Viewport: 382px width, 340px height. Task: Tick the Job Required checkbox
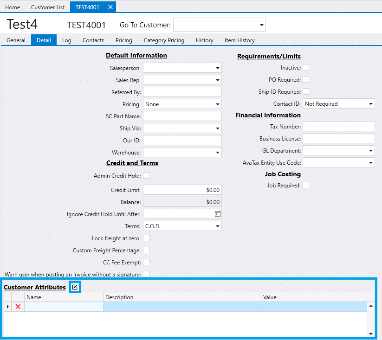tap(306, 186)
